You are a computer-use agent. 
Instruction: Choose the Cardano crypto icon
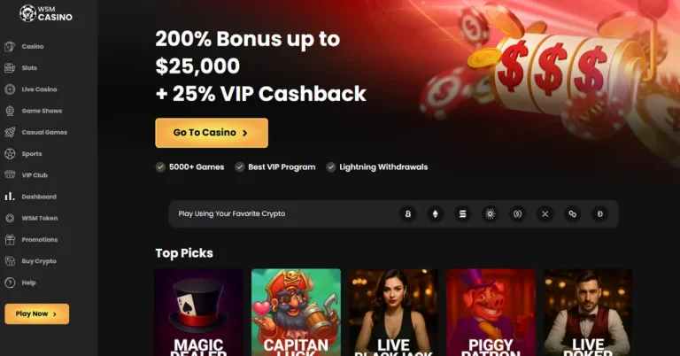(x=490, y=213)
